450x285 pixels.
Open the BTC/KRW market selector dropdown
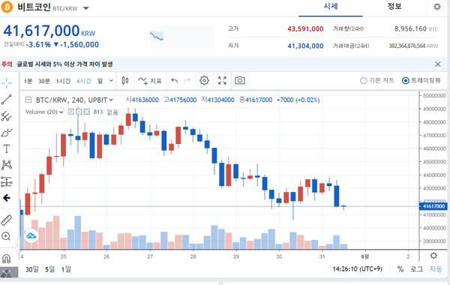coord(85,8)
